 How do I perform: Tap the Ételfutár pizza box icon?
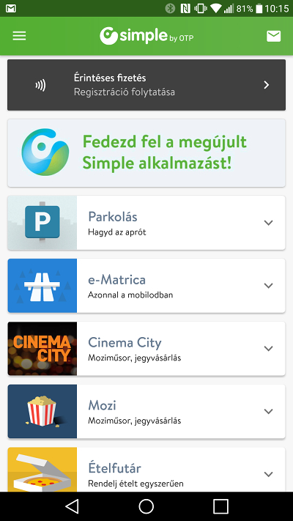pos(42,470)
